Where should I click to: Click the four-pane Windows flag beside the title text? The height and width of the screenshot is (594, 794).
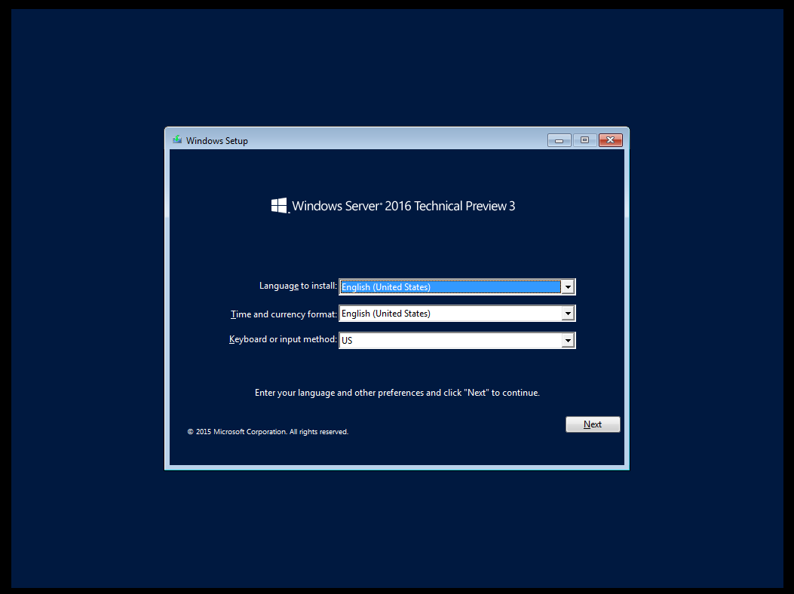coord(278,204)
